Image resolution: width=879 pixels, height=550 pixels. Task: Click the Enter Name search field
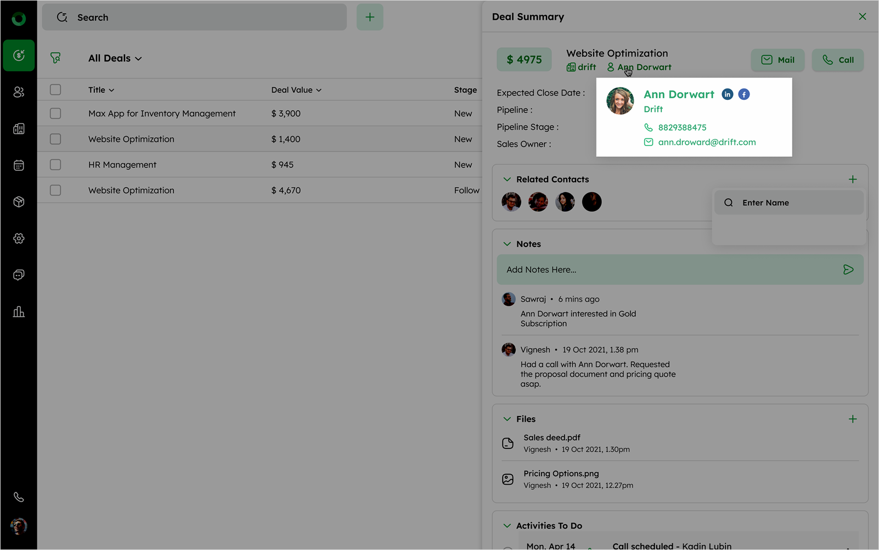click(x=796, y=203)
